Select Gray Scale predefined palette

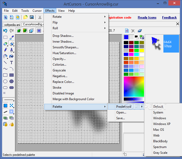(163, 153)
